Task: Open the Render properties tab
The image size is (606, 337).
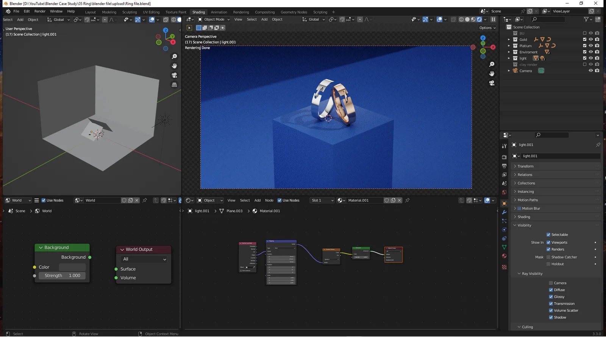Action: [504, 157]
